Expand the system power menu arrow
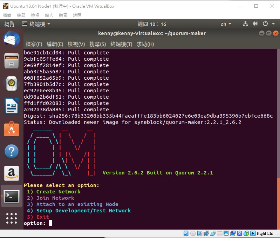280x238 pixels. (274, 24)
